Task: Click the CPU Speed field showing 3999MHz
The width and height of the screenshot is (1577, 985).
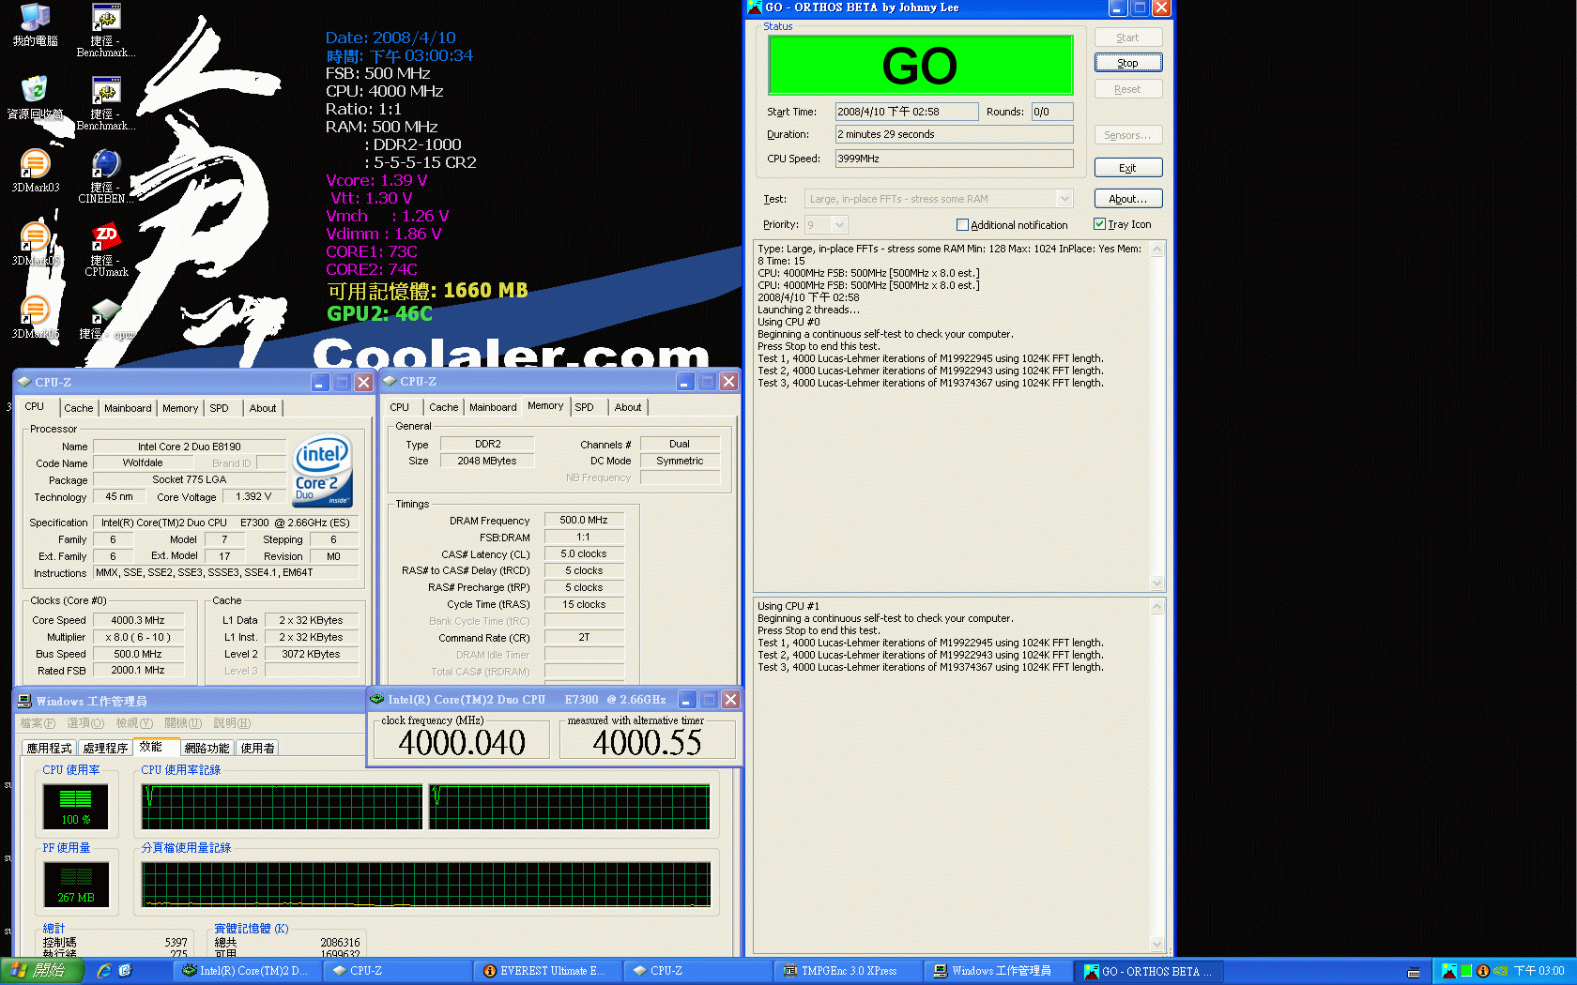Action: coord(954,159)
